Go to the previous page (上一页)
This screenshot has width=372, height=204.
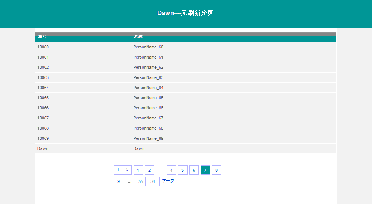(x=123, y=170)
